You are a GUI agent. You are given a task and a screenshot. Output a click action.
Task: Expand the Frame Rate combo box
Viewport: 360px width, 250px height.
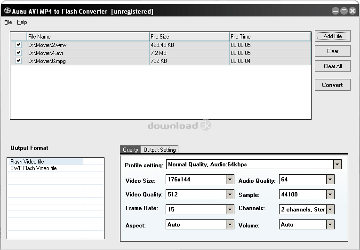[230, 210]
